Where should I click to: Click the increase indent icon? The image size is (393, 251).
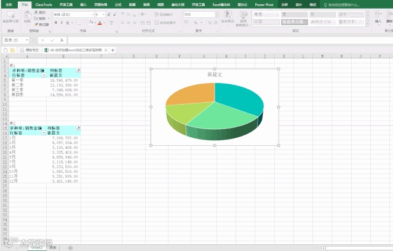148,23
